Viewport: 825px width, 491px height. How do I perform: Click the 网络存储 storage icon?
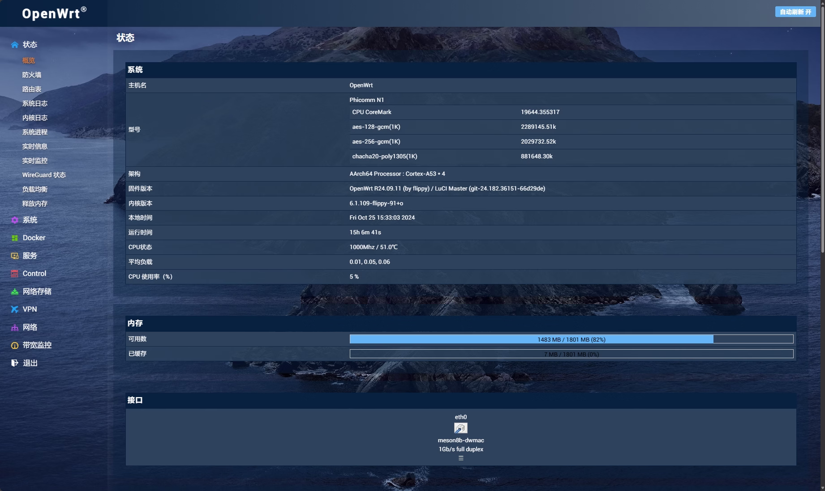15,292
